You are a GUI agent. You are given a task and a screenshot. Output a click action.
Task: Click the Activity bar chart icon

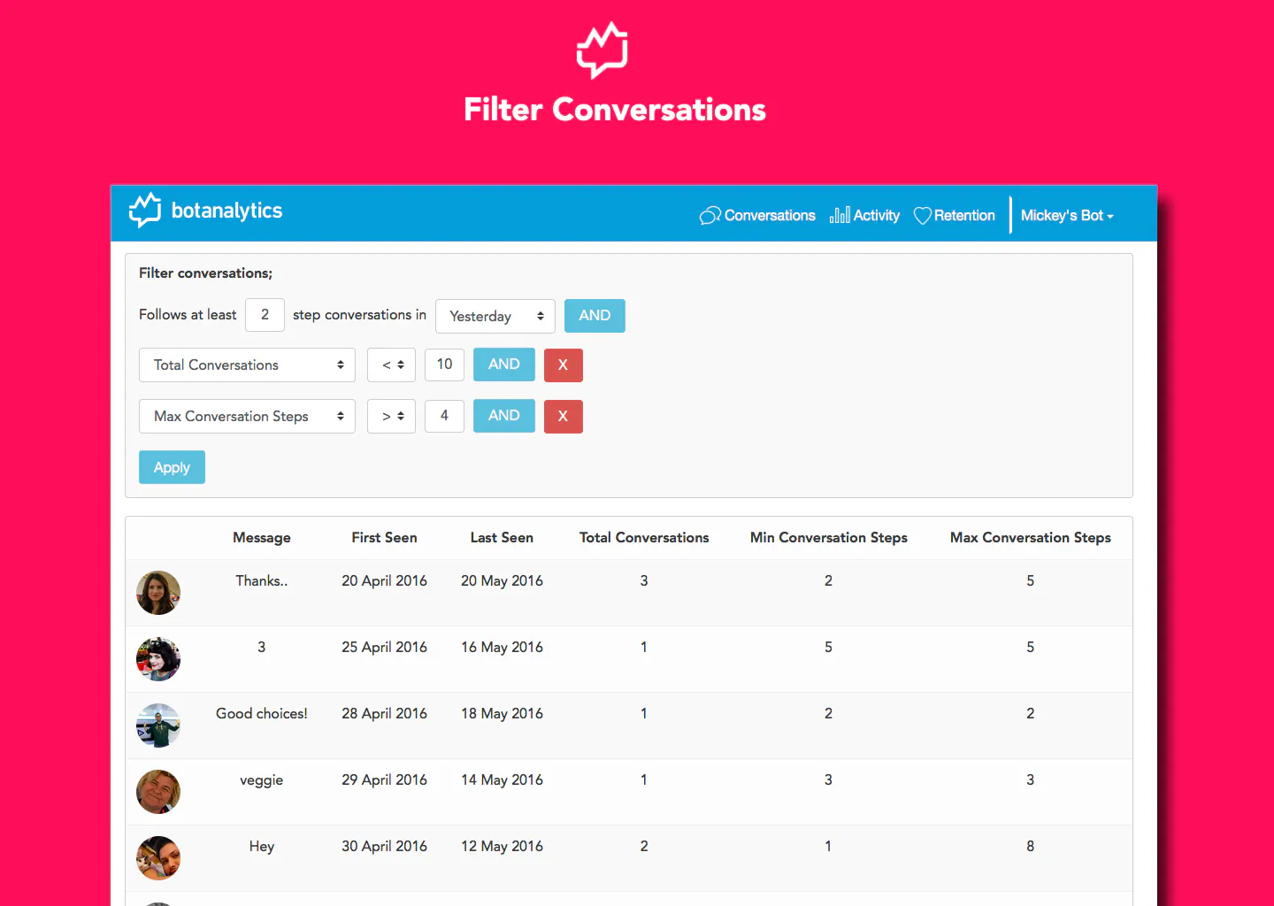[840, 215]
